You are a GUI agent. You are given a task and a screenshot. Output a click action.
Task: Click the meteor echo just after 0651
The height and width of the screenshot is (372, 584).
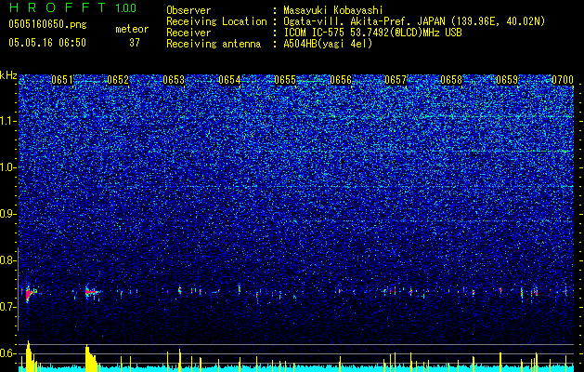pyautogui.click(x=91, y=293)
